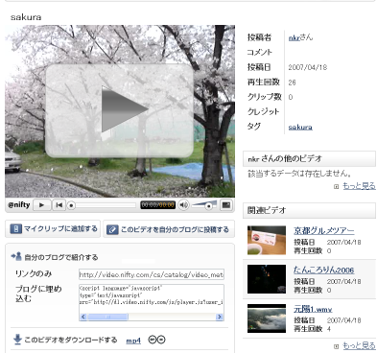Click the 京都グルメツアー thumbnail
Viewport: 377px width, 353px height.
point(267,241)
